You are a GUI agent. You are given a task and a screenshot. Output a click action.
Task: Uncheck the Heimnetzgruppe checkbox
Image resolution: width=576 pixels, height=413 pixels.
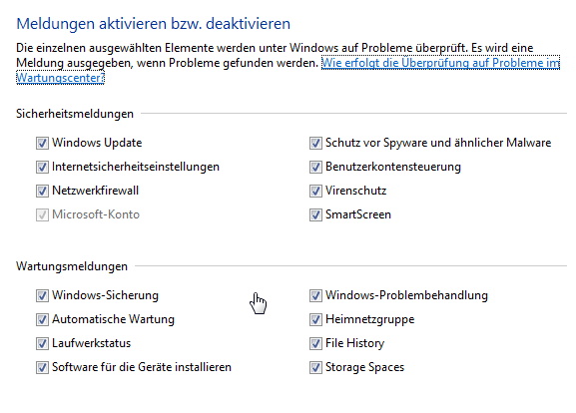315,319
